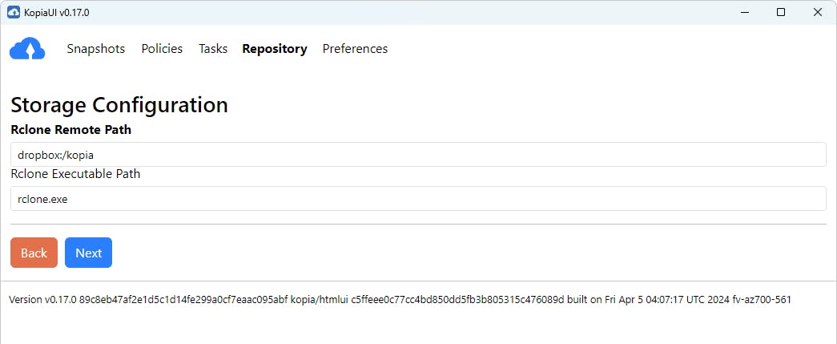Click the Rclone Remote Path field
Viewport: 837px width, 344px height.
[x=418, y=155]
